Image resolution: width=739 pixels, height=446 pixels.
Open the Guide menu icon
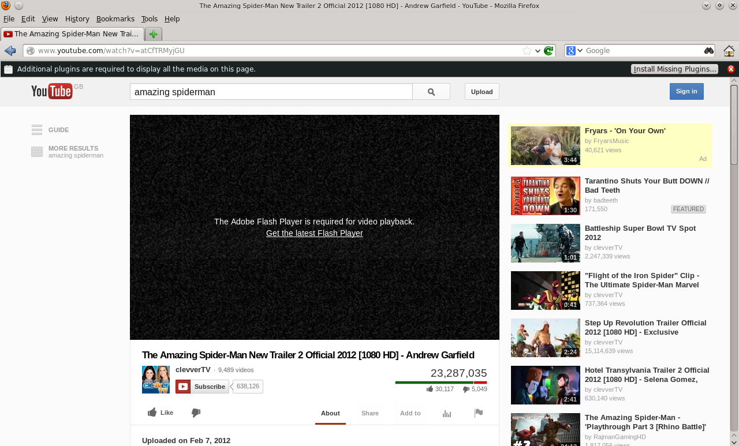point(37,130)
